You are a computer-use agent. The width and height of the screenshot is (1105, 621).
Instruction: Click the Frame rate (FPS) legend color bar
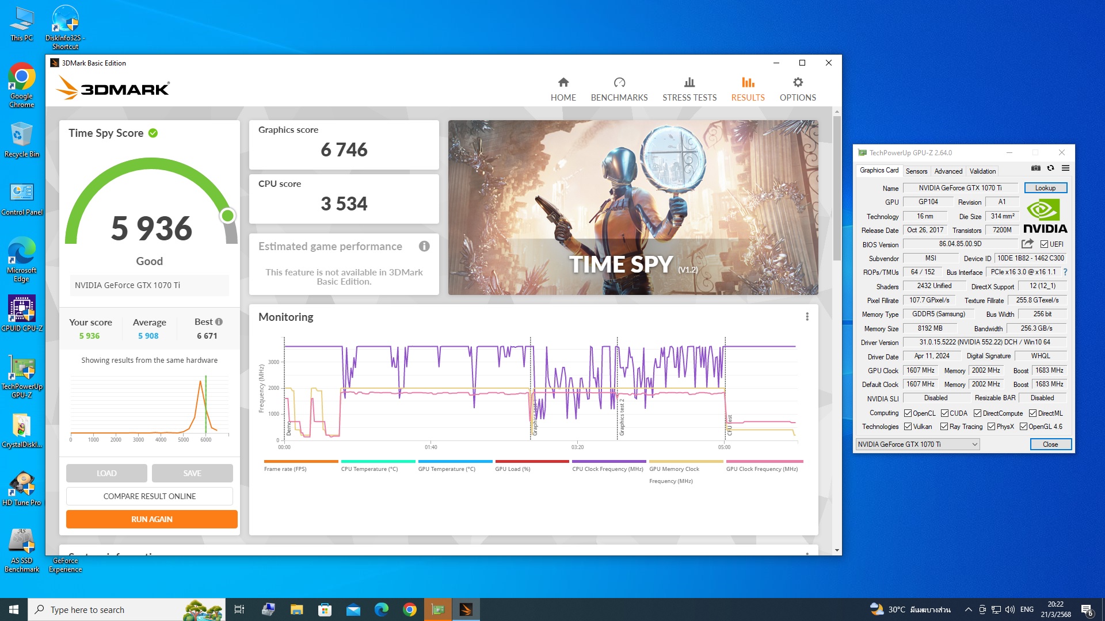tap(301, 461)
